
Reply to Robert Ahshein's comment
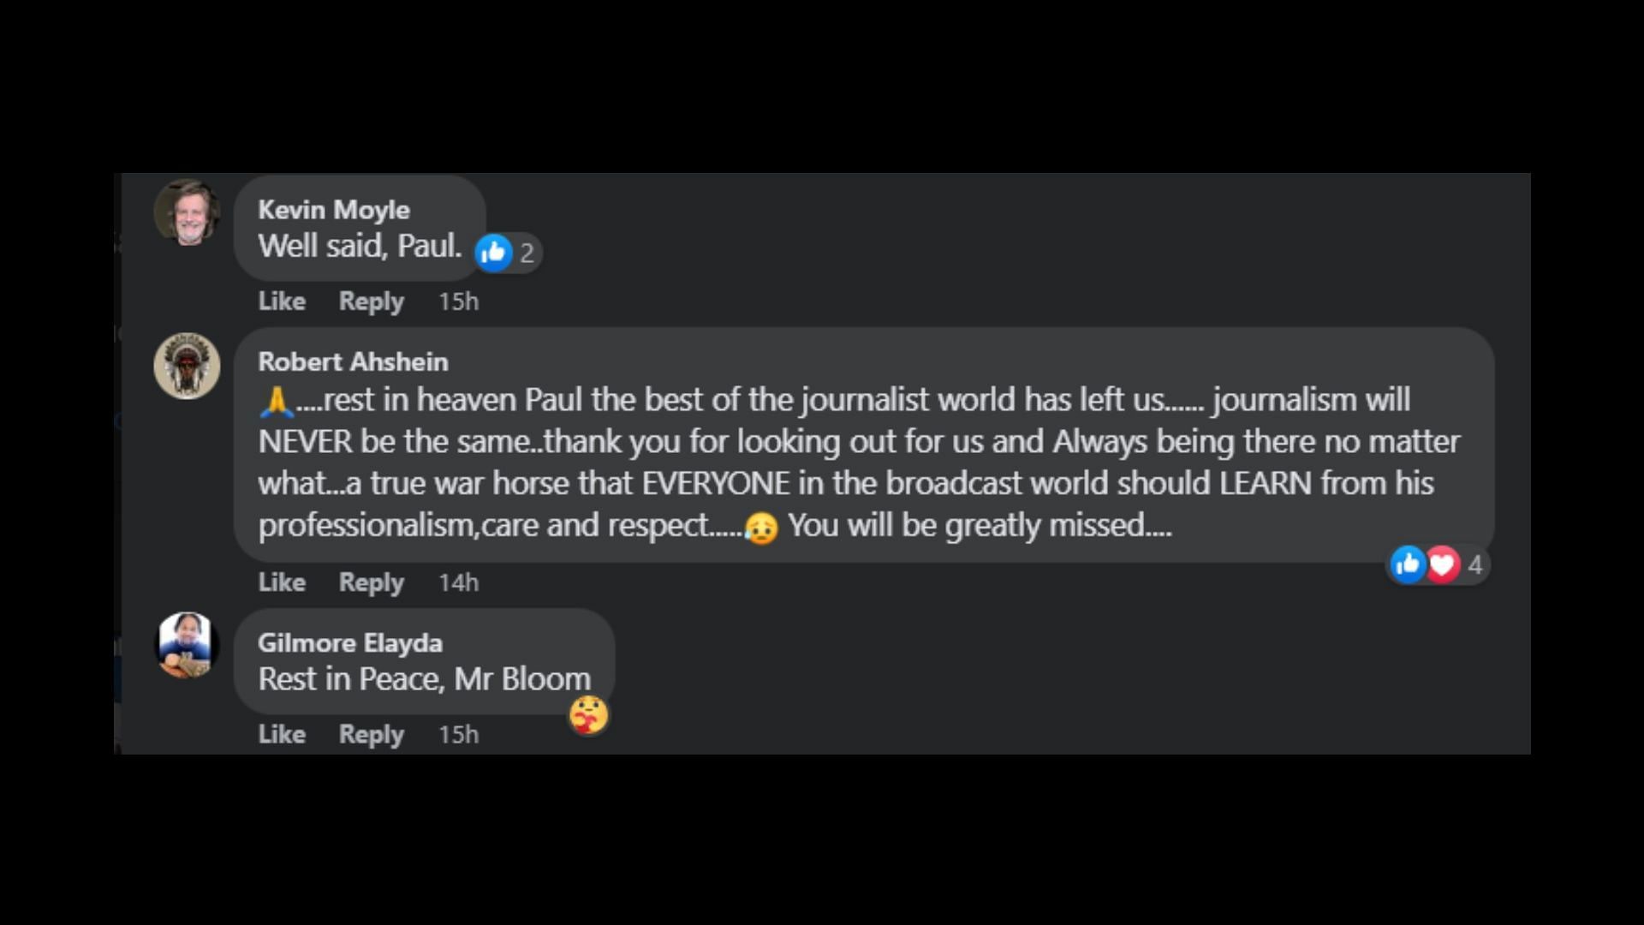click(x=371, y=582)
